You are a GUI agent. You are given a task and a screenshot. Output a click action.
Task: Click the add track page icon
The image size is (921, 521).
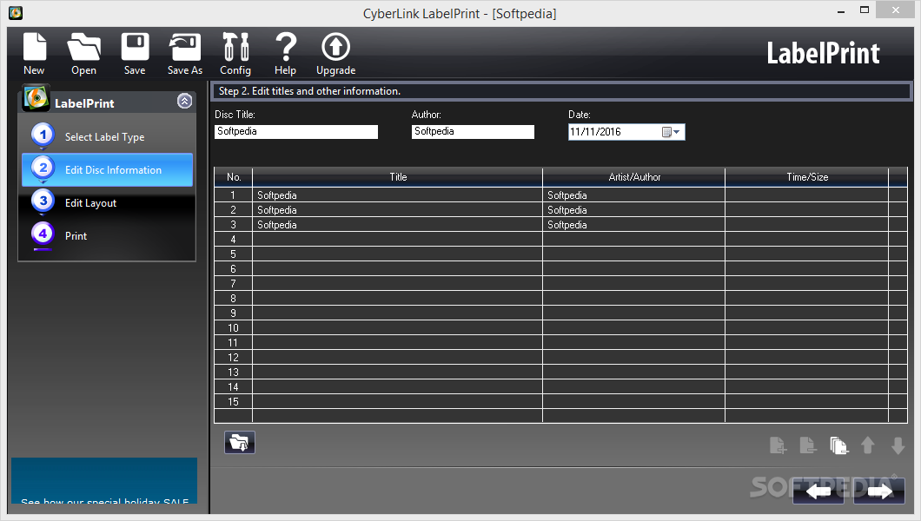click(x=778, y=445)
